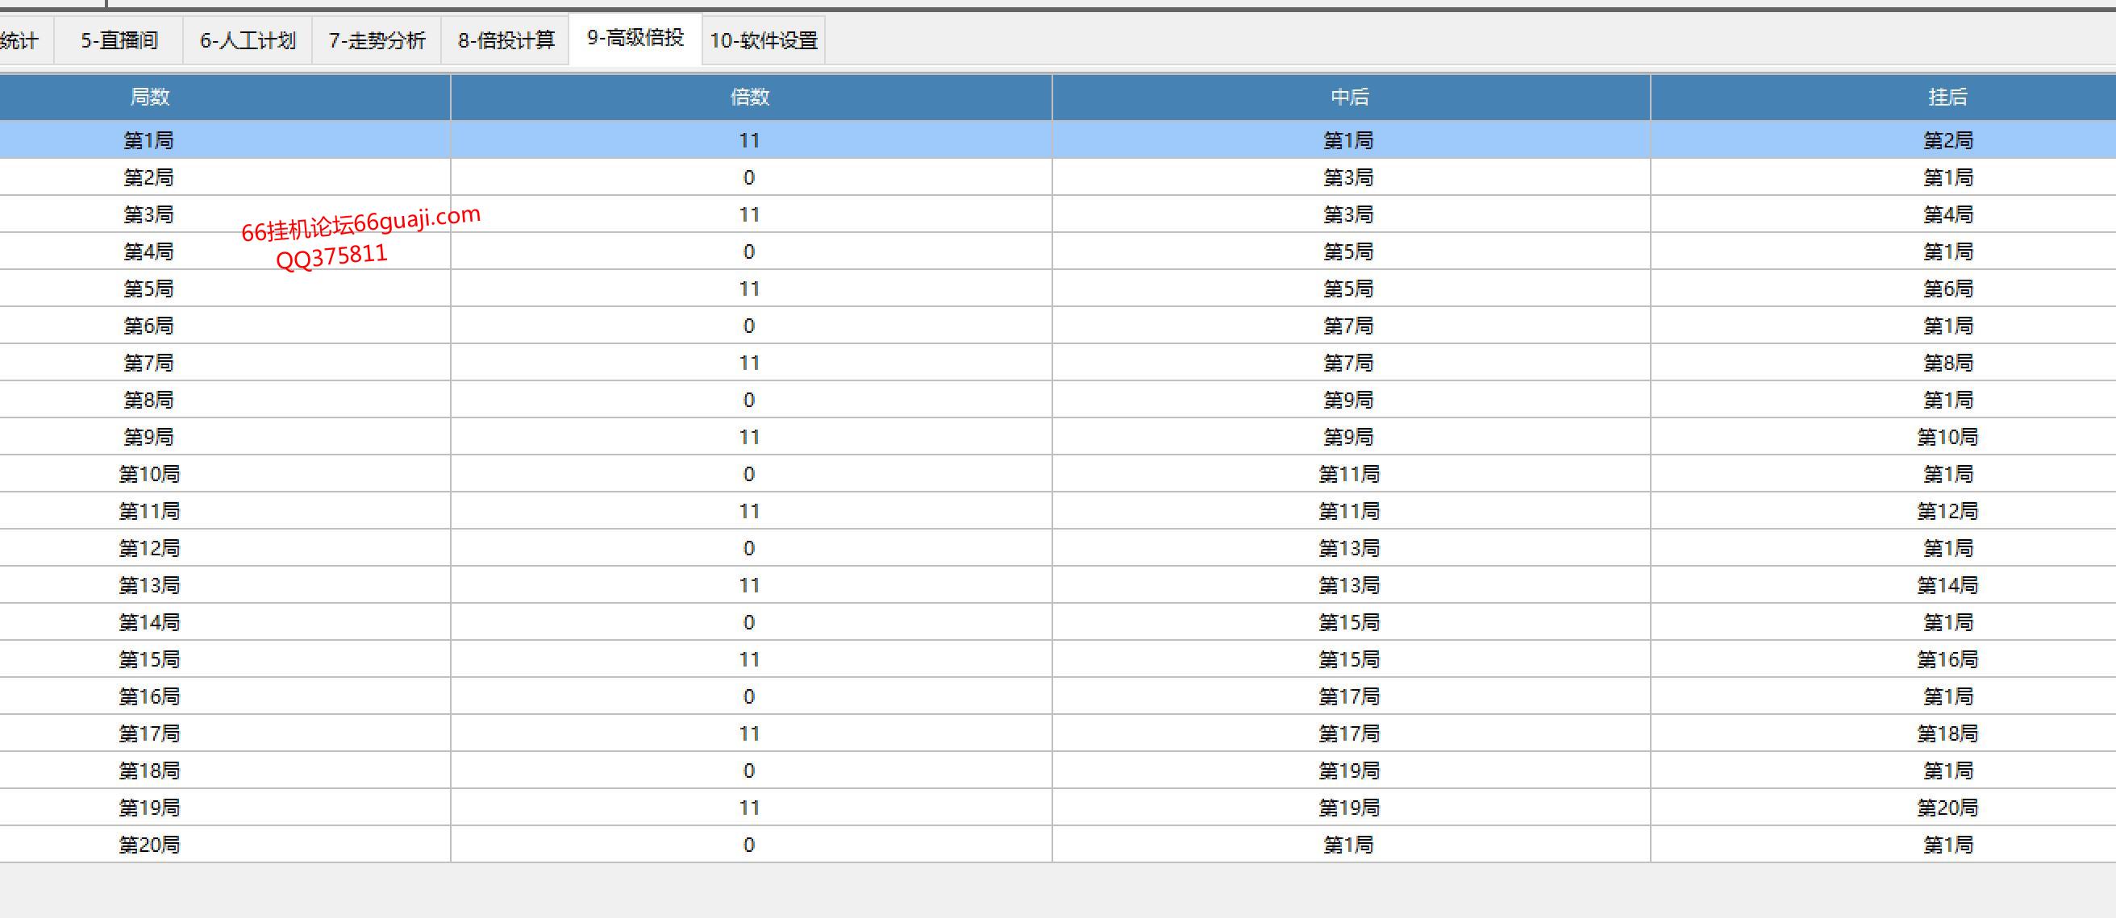Viewport: 2116px width, 918px height.
Task: Click 挂后 cell 第4局 in row 第3局
Action: [1884, 214]
